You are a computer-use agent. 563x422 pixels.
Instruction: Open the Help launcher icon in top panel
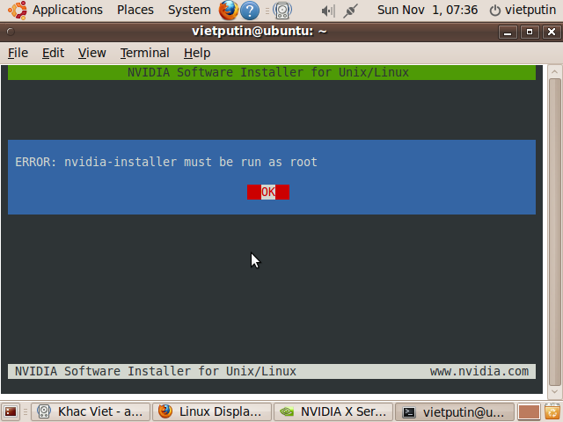pos(250,11)
